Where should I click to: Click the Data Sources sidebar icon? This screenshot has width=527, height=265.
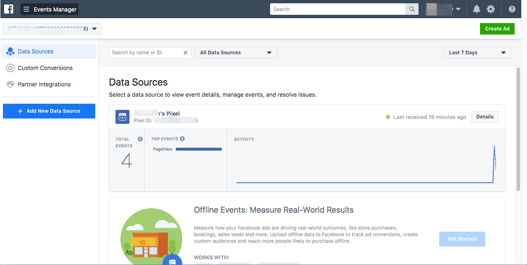pos(10,51)
